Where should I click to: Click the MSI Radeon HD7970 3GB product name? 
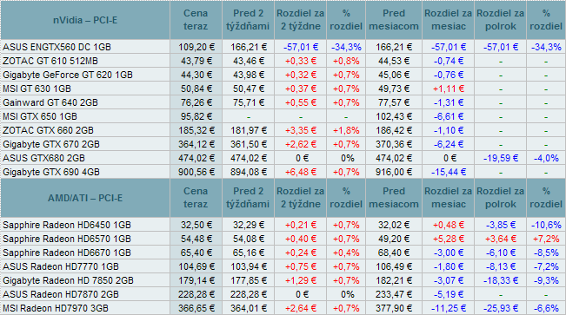56,309
